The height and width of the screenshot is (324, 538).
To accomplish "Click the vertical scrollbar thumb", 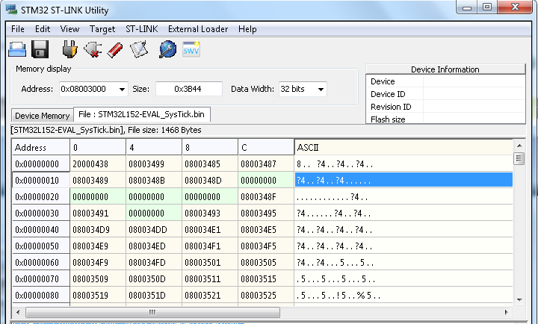I will coord(519,158).
